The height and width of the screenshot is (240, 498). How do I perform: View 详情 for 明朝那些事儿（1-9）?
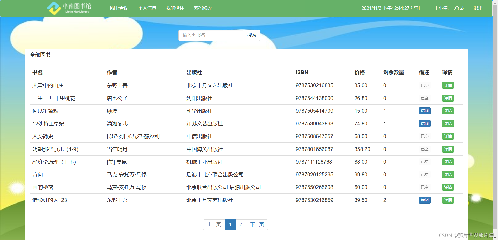448,149
